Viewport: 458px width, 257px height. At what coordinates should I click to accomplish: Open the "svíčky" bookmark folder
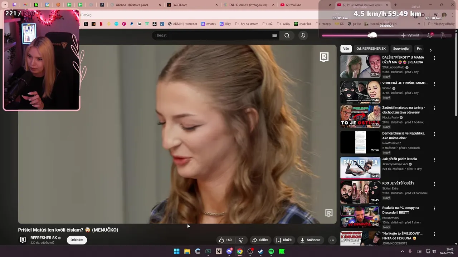pos(283,24)
